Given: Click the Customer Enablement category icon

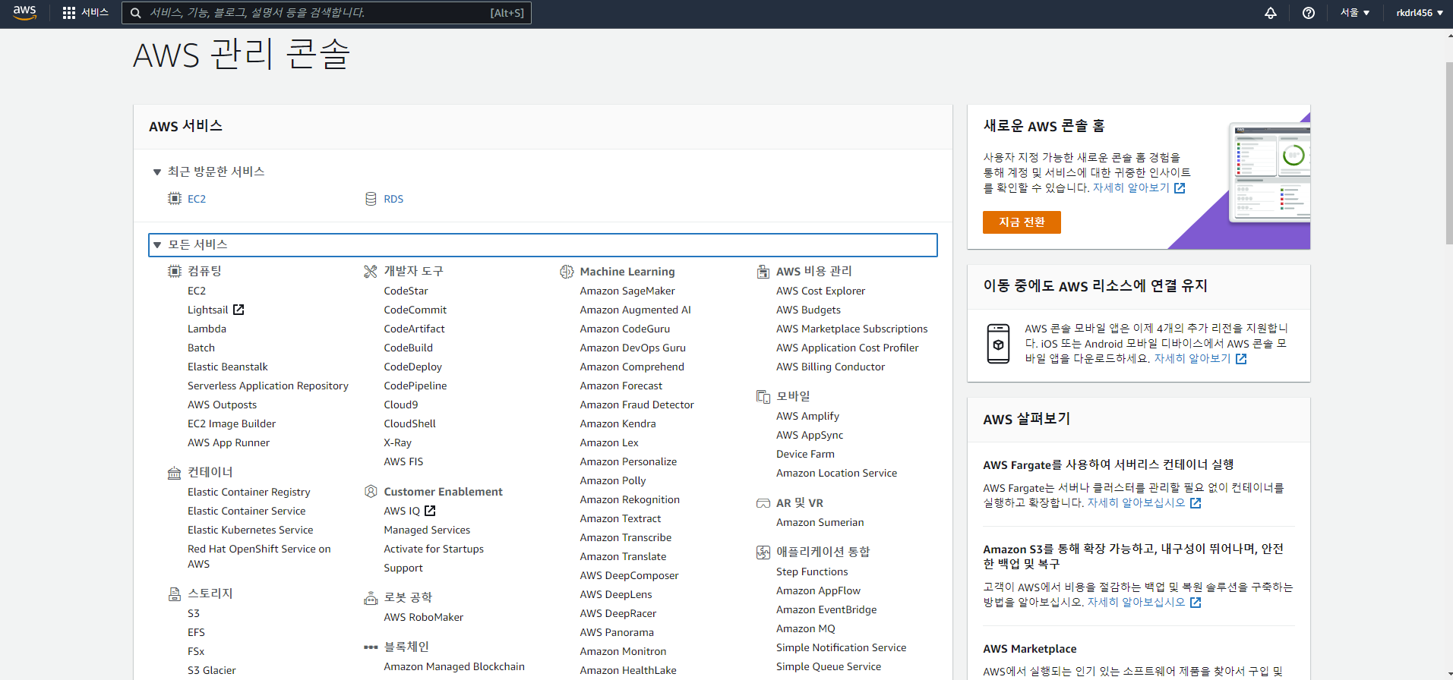Looking at the screenshot, I should tap(371, 492).
